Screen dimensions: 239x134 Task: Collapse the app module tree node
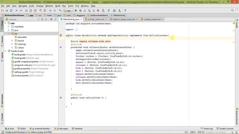coord(5,23)
